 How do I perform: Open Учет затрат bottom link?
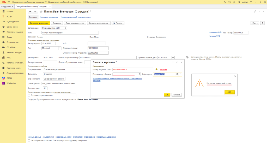[x=78, y=137]
